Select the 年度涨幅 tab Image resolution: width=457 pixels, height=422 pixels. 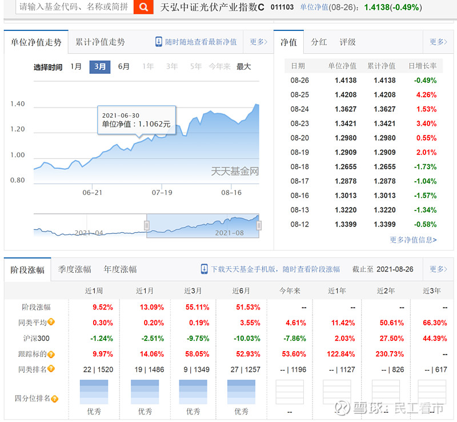(x=120, y=269)
